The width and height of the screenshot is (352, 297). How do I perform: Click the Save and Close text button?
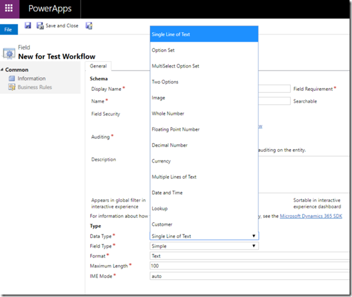62,26
